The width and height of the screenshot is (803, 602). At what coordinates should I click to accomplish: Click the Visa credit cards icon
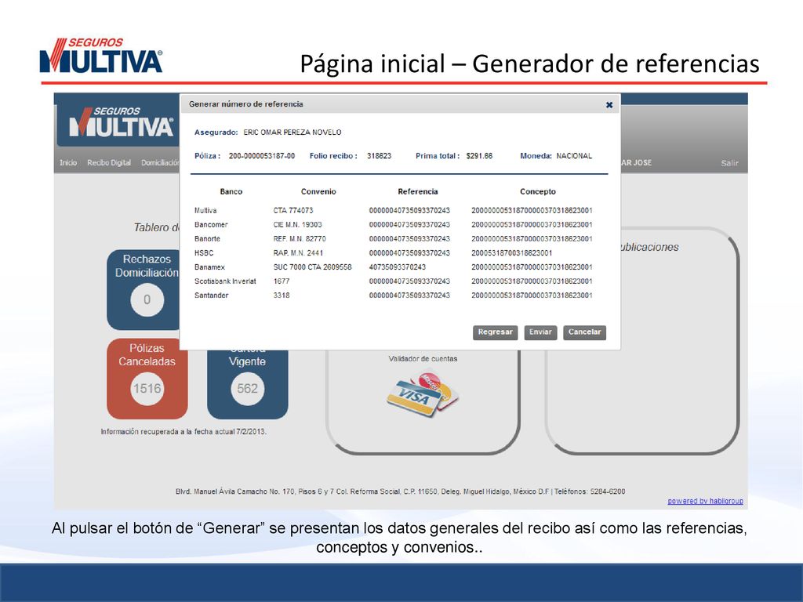[423, 395]
